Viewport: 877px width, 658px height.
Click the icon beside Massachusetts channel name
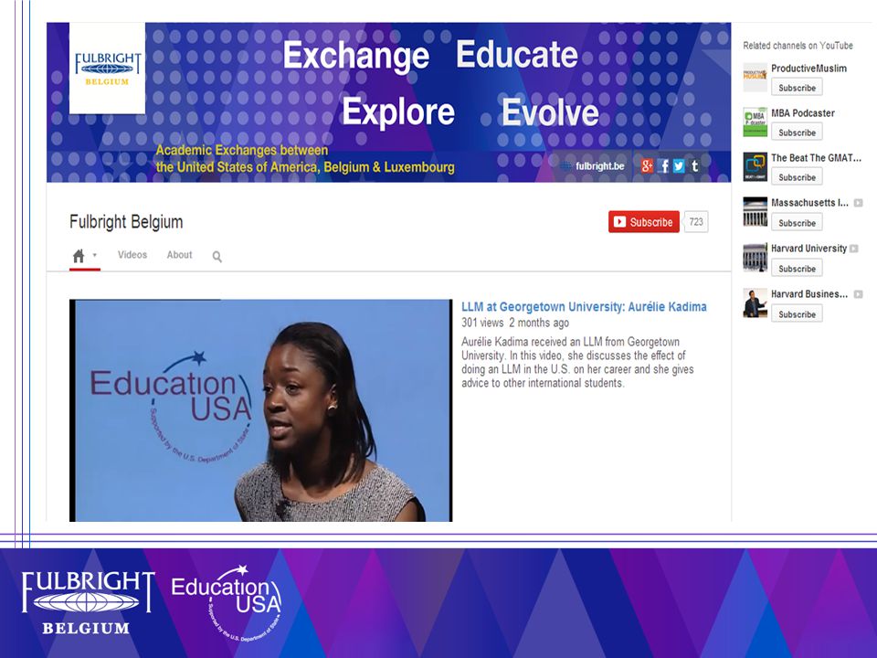pos(858,203)
